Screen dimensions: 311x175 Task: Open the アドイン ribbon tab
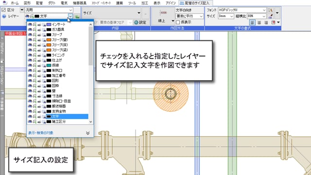[171, 3]
